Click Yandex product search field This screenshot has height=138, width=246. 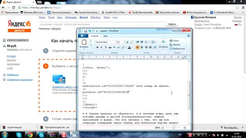102,24
